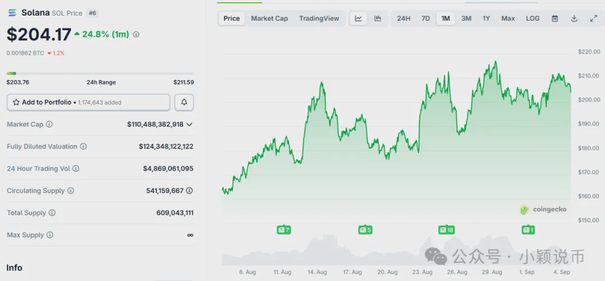Screen dimensions: 605x281
Task: Open info icon next to Market Cap
Action: coord(49,124)
